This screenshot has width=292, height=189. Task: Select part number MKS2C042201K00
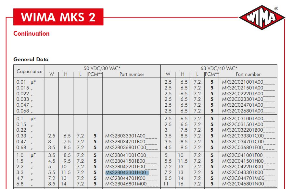(243, 167)
